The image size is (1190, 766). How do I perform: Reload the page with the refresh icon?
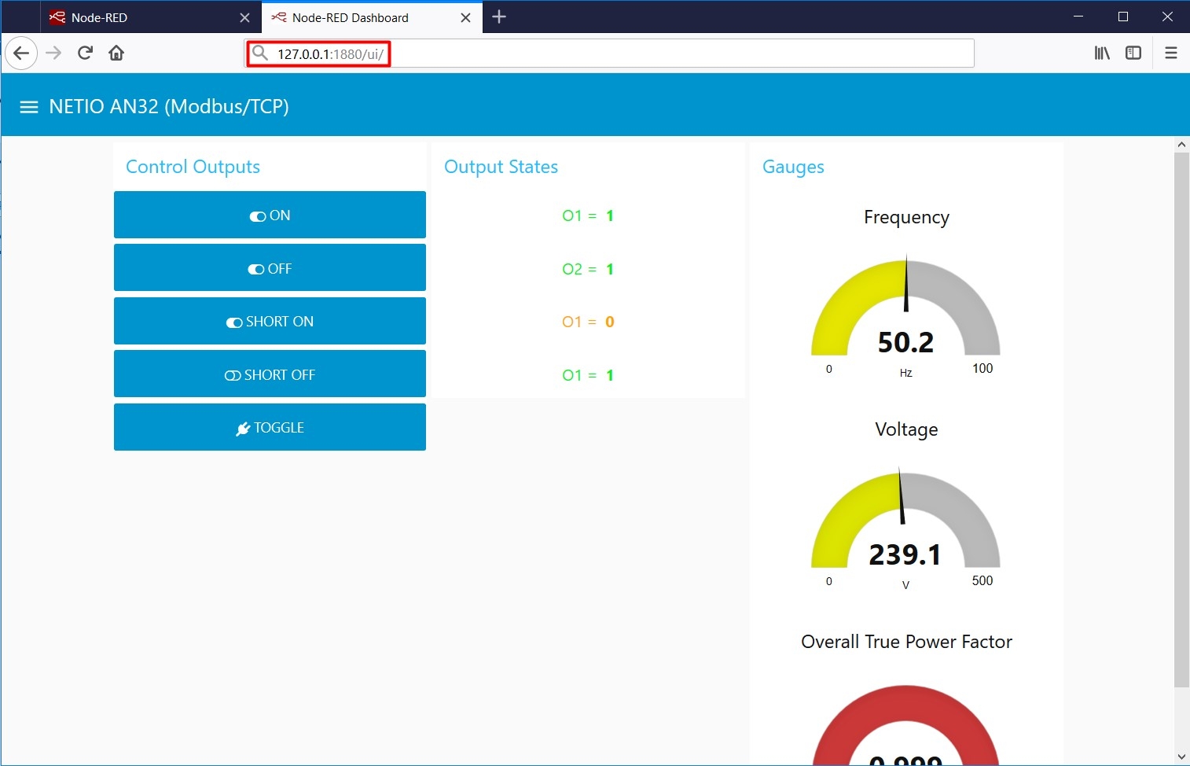pyautogui.click(x=85, y=53)
